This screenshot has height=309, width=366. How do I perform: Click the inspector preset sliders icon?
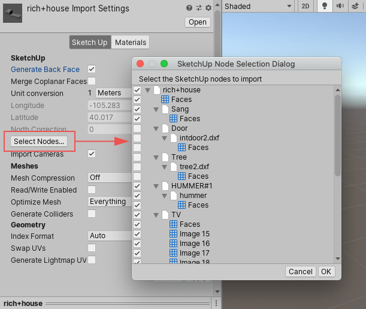pos(199,8)
